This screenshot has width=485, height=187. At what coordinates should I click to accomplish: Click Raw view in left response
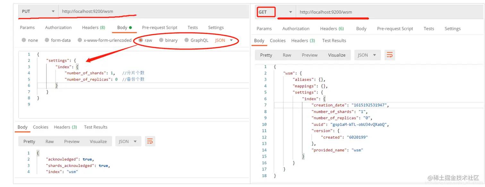pyautogui.click(x=50, y=141)
